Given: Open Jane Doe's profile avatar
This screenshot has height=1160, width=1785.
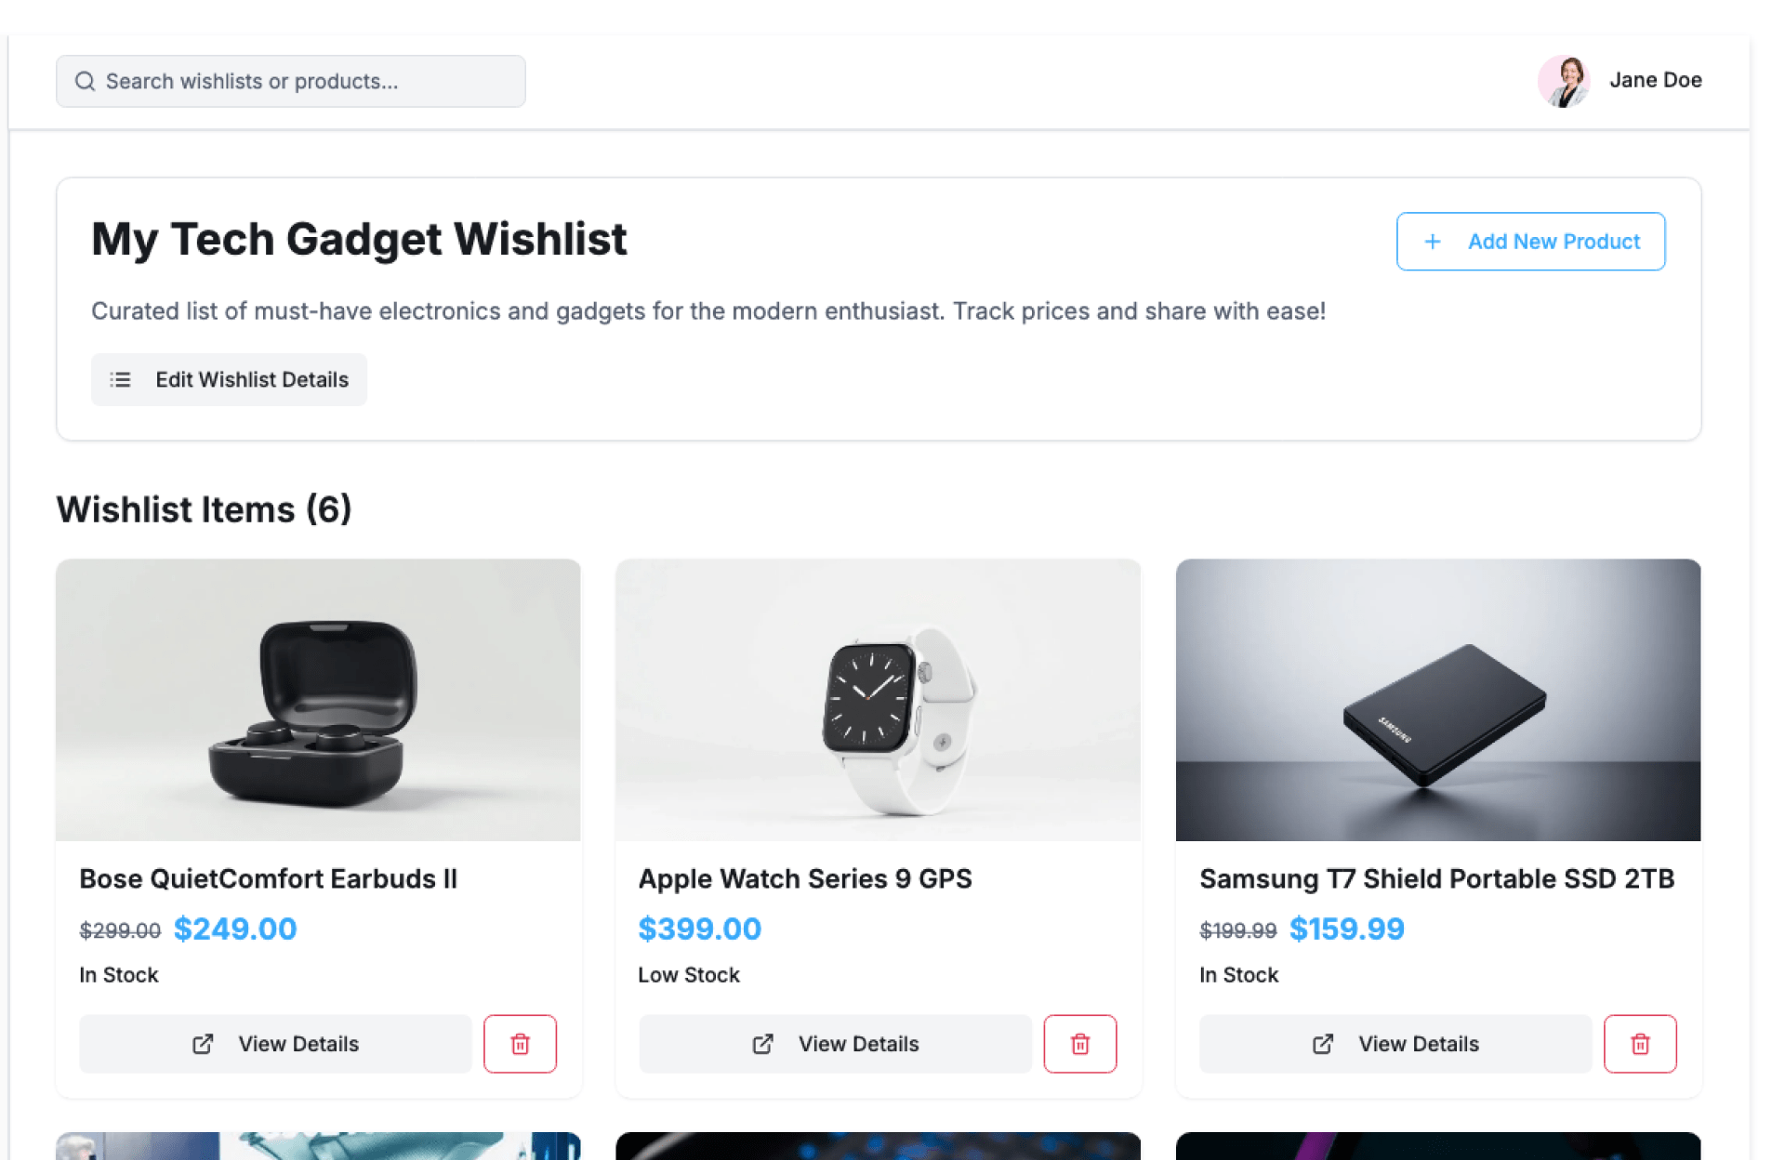Looking at the screenshot, I should (1564, 81).
